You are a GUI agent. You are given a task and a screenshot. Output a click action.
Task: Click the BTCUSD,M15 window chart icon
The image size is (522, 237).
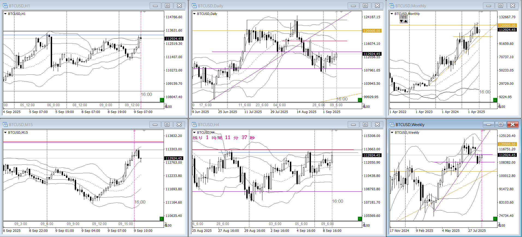click(5, 124)
